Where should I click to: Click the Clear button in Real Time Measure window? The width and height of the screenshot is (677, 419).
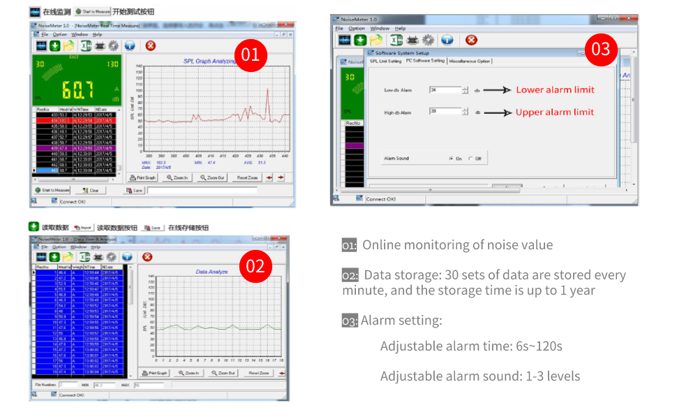pos(91,190)
